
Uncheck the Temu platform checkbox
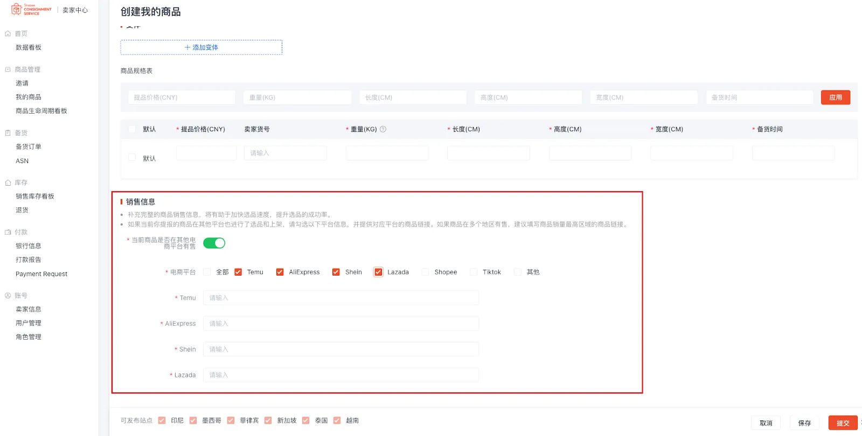coord(238,272)
